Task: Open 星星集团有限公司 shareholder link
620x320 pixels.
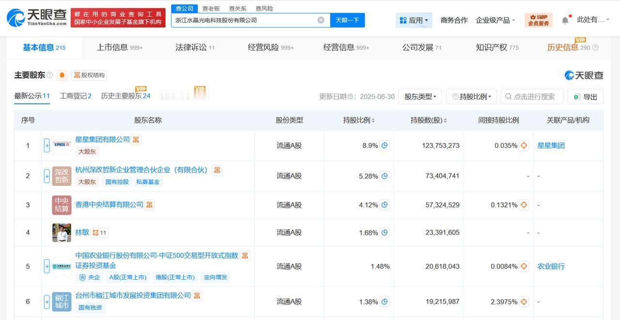Action: pyautogui.click(x=103, y=140)
